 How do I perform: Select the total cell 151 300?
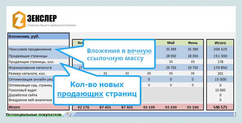pos(220,56)
